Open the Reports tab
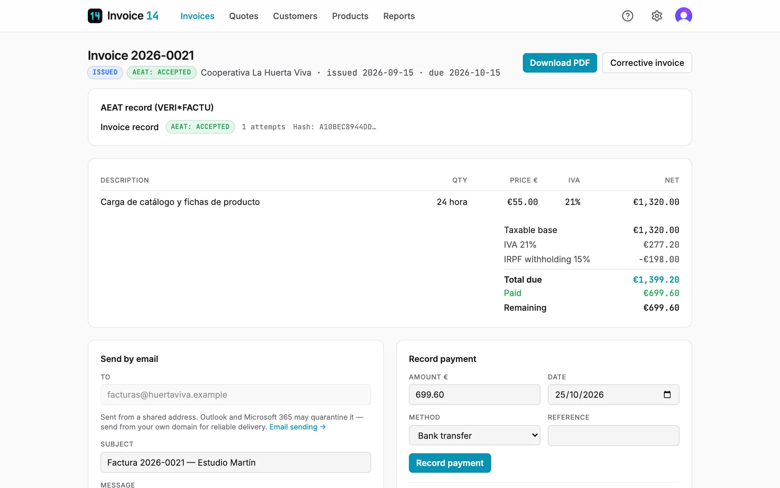Image resolution: width=780 pixels, height=488 pixels. [399, 16]
